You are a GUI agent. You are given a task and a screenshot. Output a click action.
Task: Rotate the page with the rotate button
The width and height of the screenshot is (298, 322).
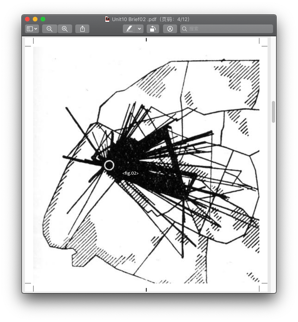pyautogui.click(x=153, y=29)
